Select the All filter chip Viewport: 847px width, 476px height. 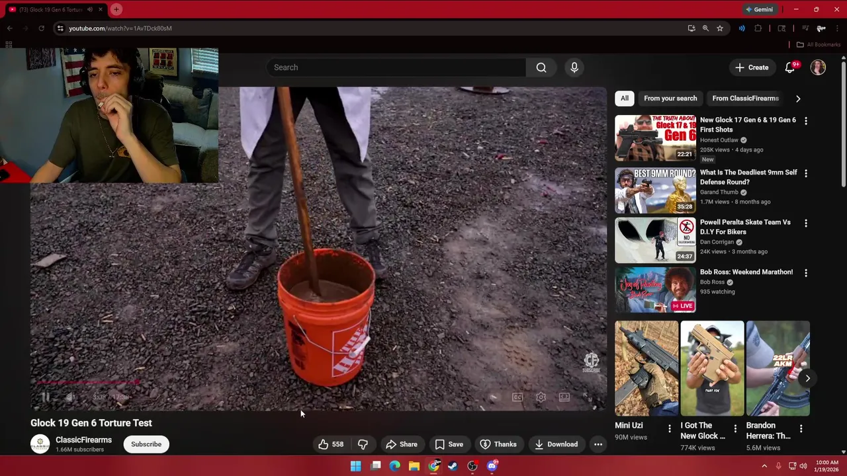click(625, 99)
